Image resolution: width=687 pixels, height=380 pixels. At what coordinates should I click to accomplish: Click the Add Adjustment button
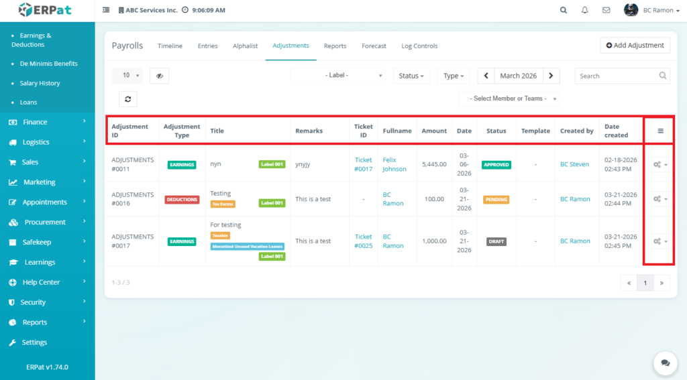[x=635, y=45]
